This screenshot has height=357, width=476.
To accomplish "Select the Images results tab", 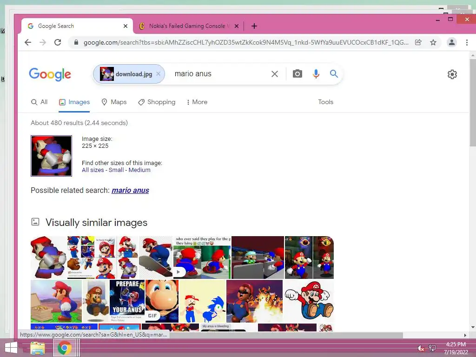I will (74, 102).
